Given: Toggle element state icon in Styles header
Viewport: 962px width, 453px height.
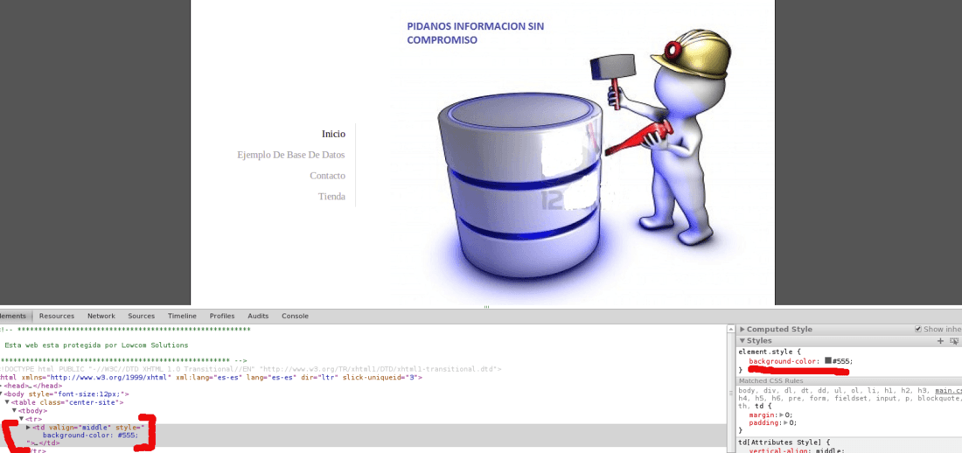Looking at the screenshot, I should click(x=954, y=341).
